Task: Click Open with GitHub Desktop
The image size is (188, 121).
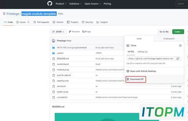Action: click(141, 71)
